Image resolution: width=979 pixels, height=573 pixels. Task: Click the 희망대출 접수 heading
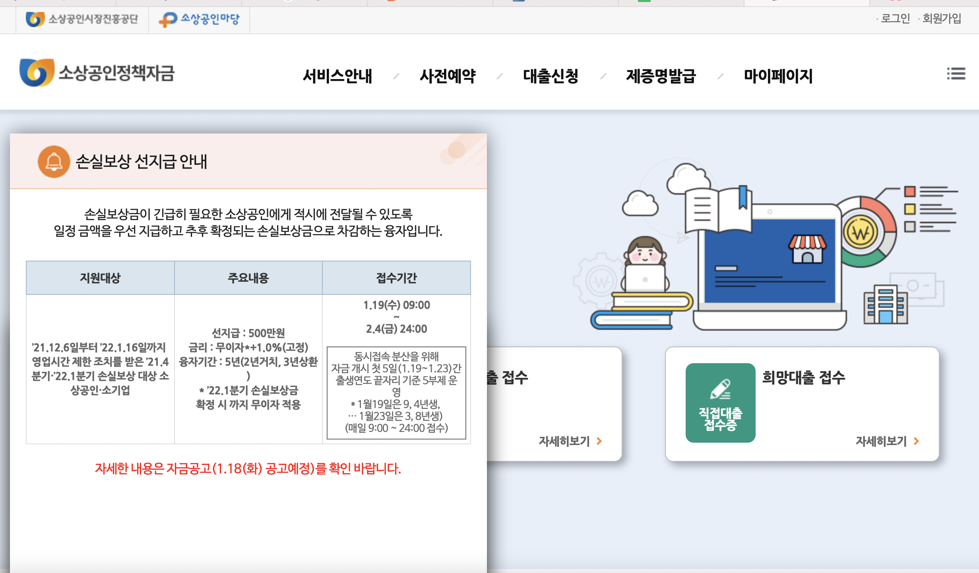pos(803,377)
